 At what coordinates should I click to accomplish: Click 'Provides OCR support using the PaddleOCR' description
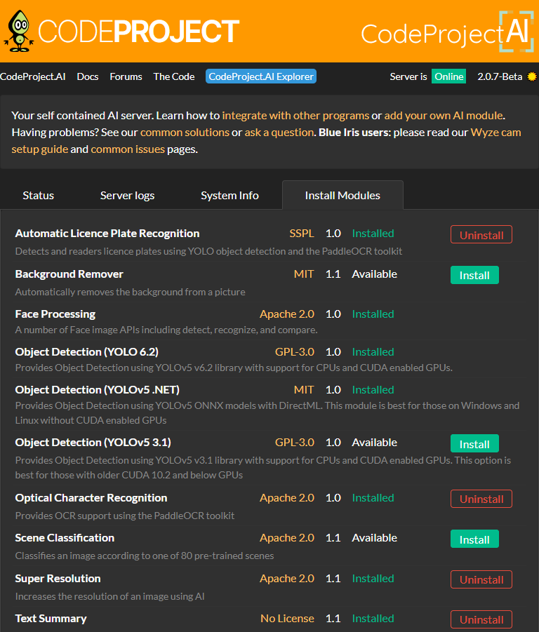point(124,516)
